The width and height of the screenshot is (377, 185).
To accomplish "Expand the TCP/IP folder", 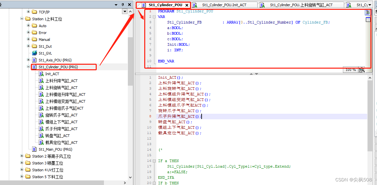I will [x=29, y=11].
